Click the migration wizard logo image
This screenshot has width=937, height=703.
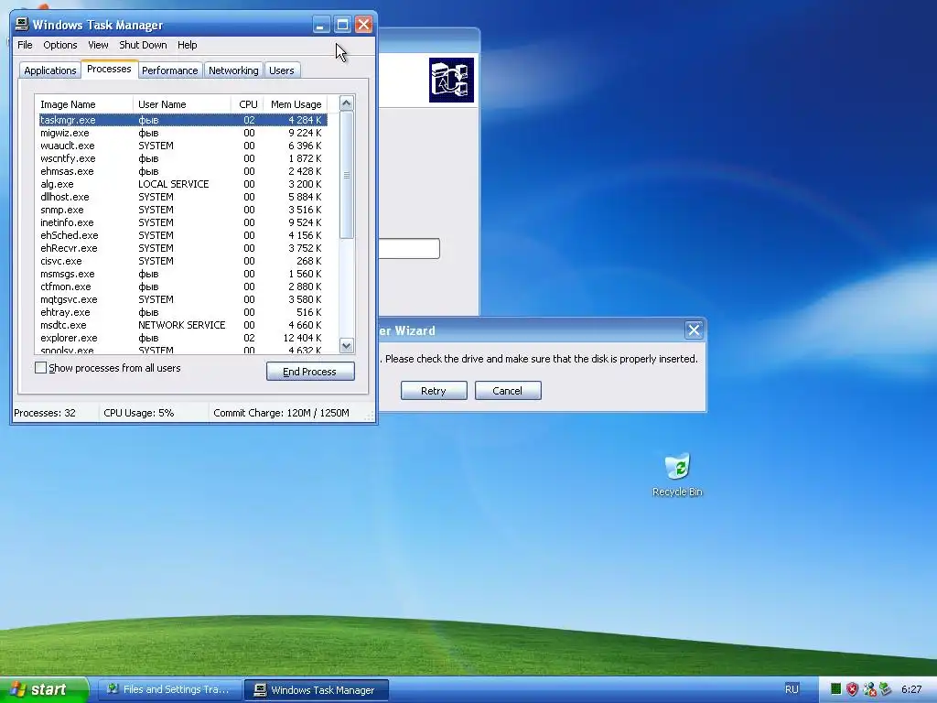(451, 81)
